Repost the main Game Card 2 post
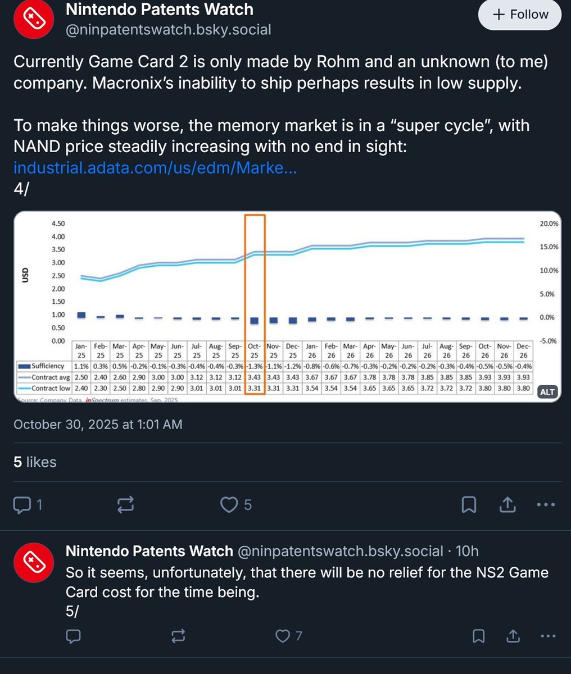The height and width of the screenshot is (674, 571). (125, 505)
